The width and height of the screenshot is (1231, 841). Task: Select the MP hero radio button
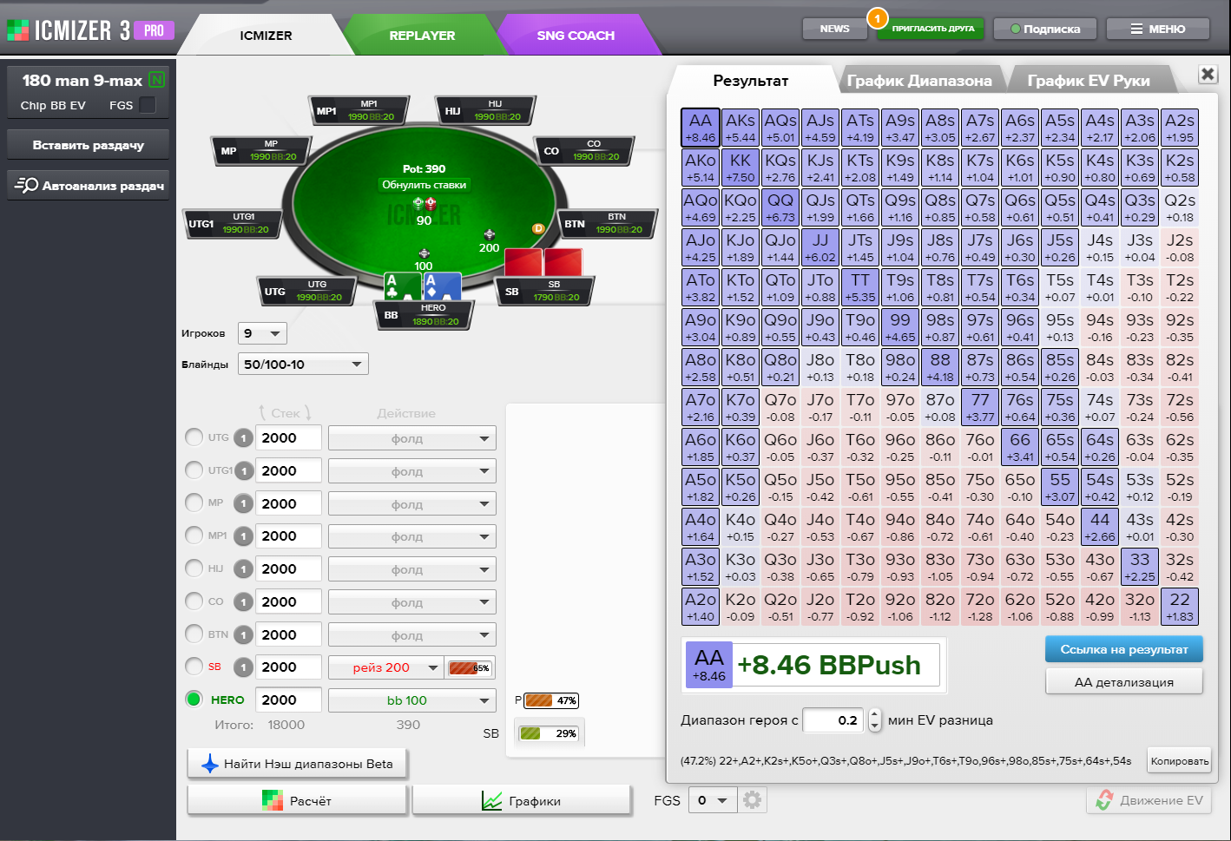194,503
